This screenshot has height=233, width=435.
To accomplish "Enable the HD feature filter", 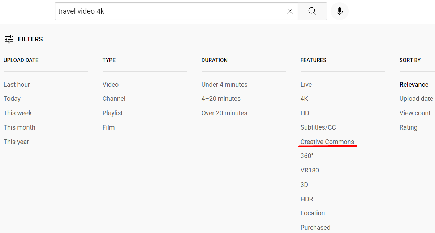I will (305, 113).
